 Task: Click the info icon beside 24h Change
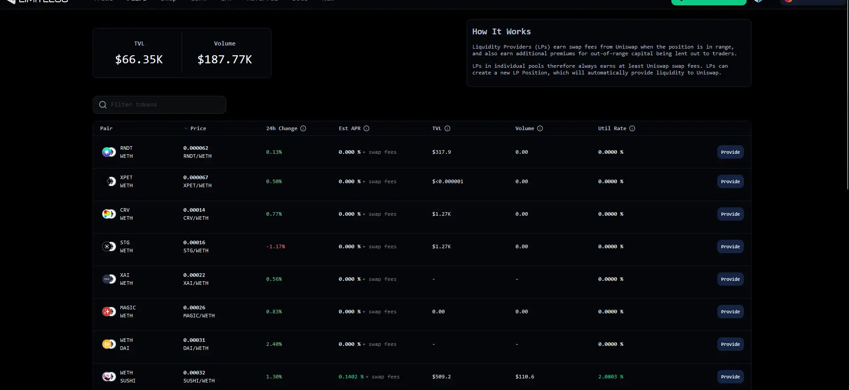[303, 128]
